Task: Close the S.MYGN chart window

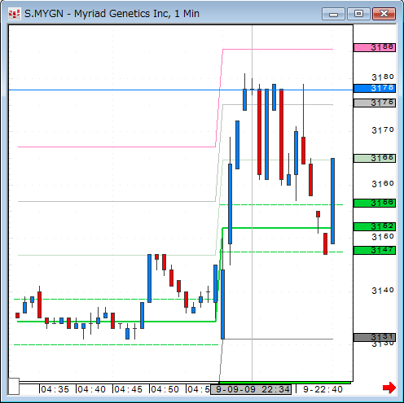Action: (x=384, y=14)
